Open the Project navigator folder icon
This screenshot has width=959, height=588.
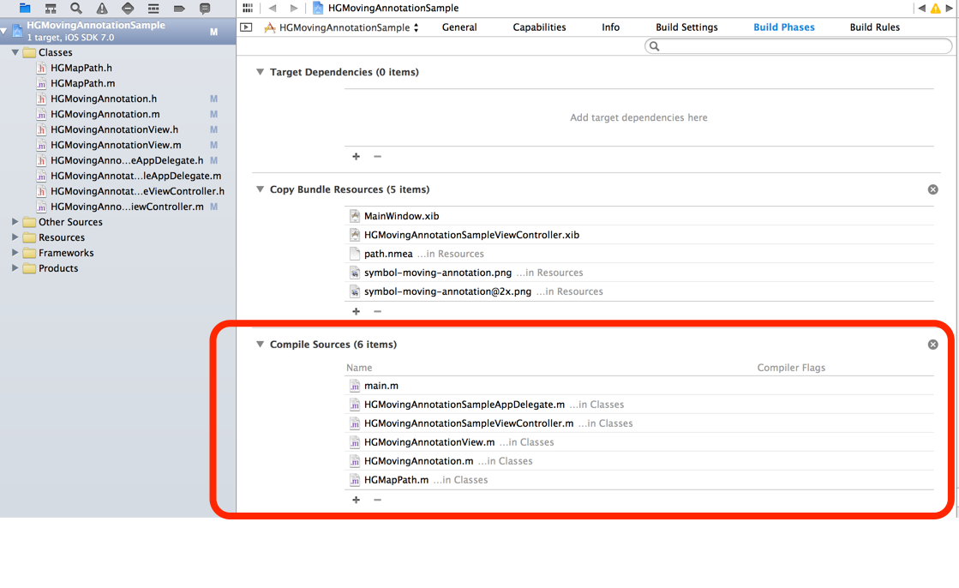pyautogui.click(x=25, y=8)
